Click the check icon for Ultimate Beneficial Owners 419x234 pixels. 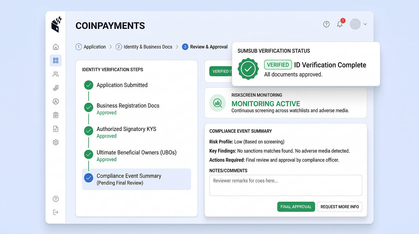tap(89, 154)
